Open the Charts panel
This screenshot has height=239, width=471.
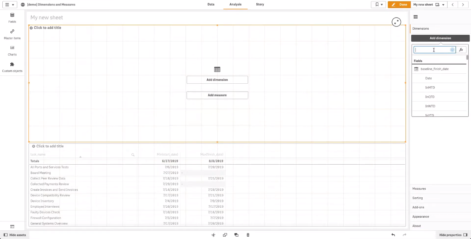point(12,51)
